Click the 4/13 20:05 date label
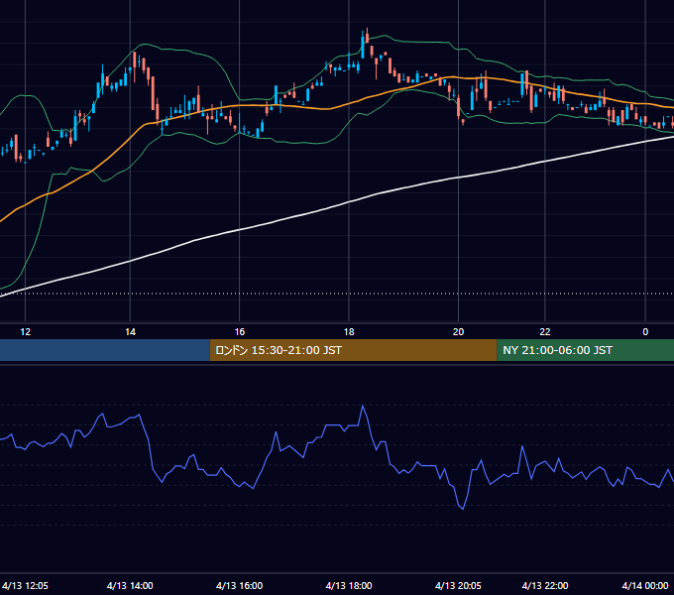 [458, 586]
